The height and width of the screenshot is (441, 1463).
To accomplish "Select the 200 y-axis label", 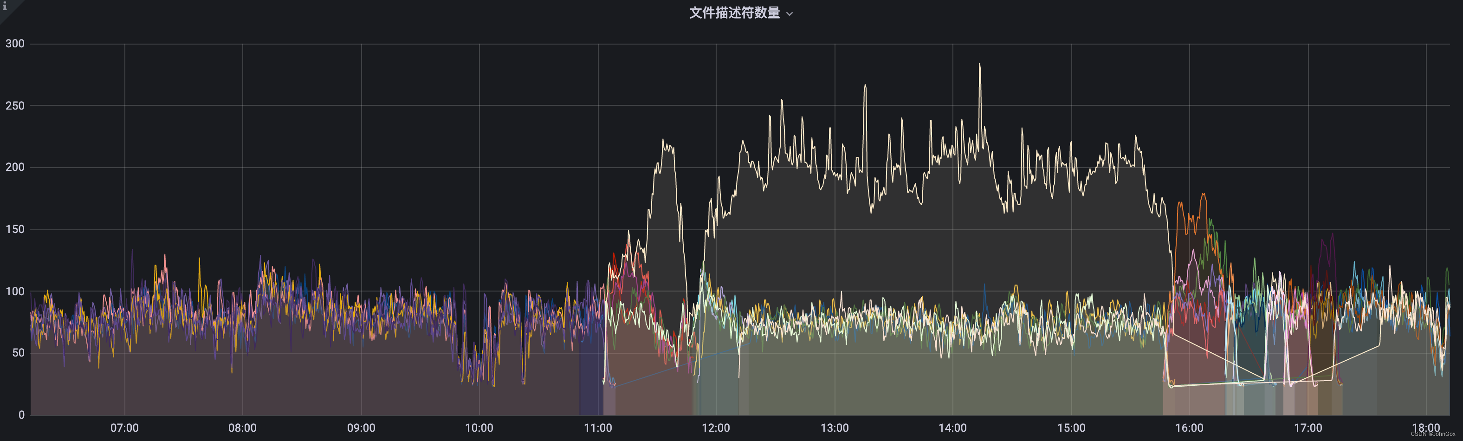I will click(x=15, y=167).
